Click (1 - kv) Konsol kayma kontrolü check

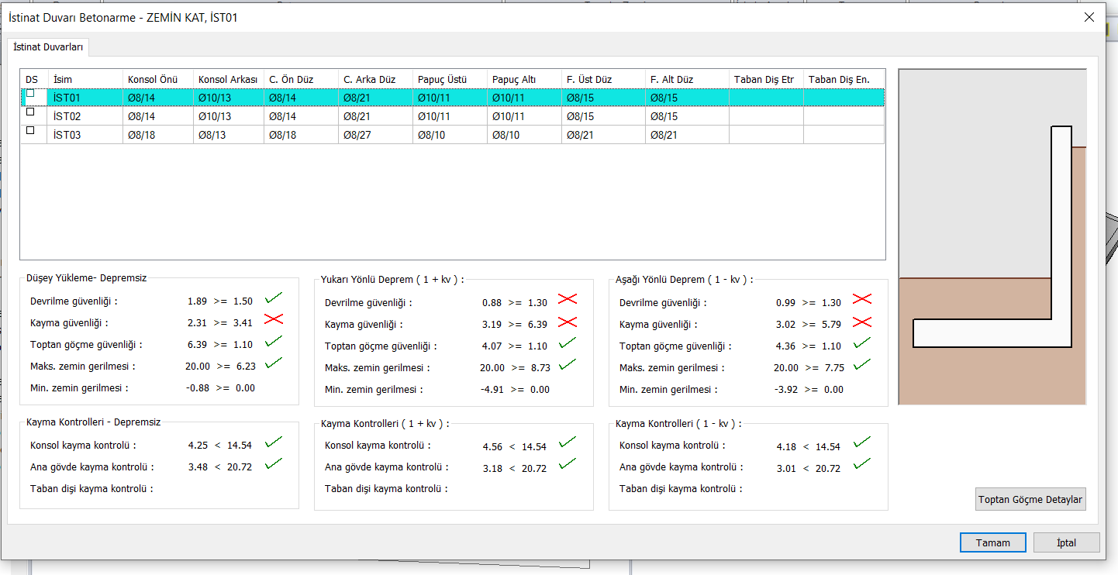pyautogui.click(x=862, y=442)
